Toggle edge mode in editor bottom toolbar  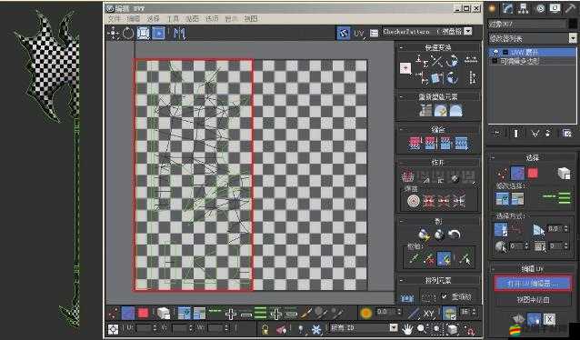pos(128,314)
